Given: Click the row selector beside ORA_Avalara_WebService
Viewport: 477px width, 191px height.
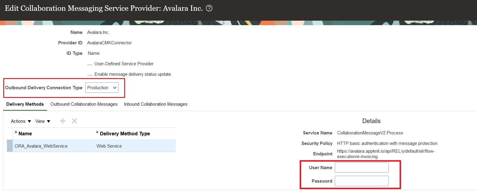Looking at the screenshot, I should point(10,146).
